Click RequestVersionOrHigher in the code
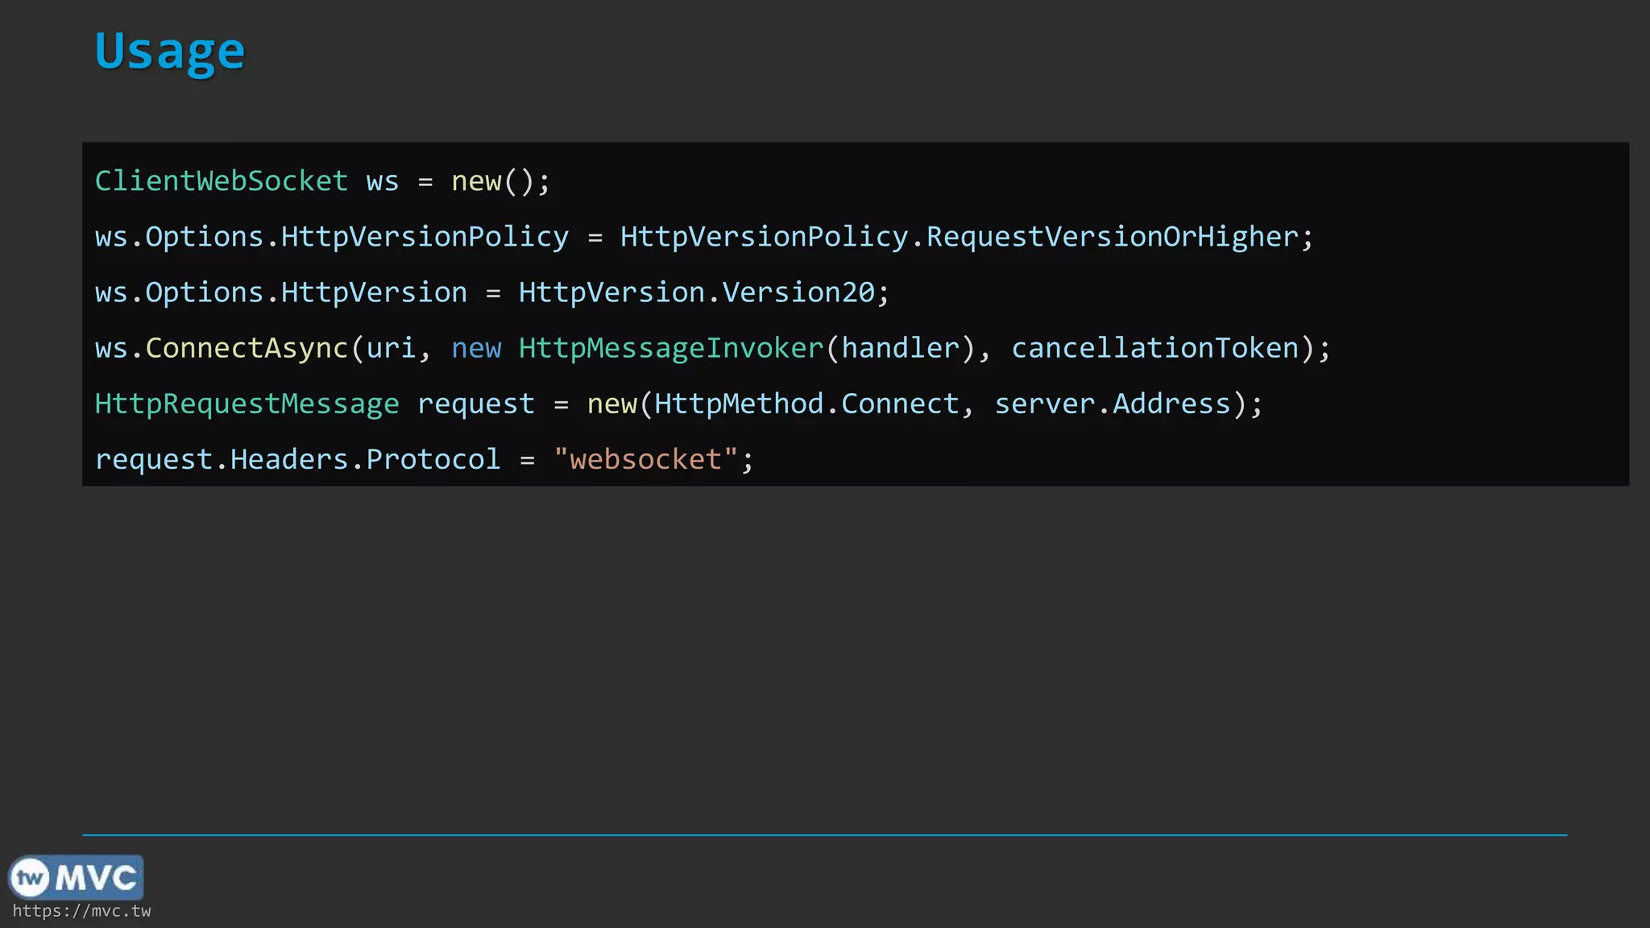Viewport: 1650px width, 928px height. (1112, 237)
